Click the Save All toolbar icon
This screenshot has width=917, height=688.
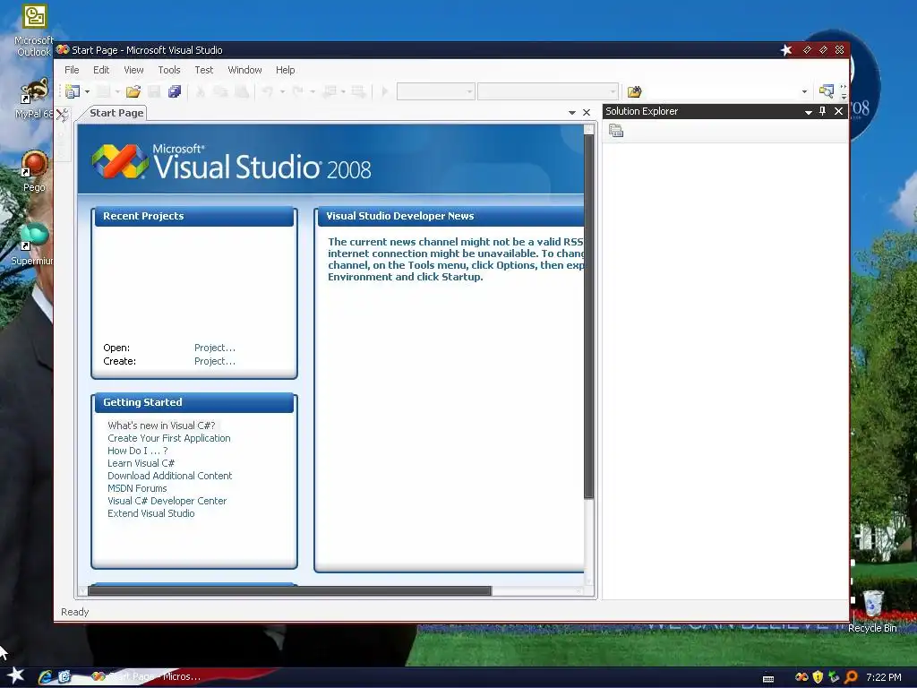(175, 91)
